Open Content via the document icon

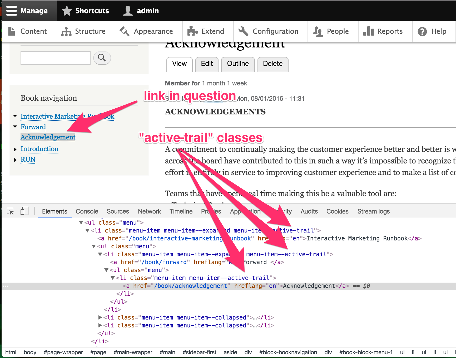pyautogui.click(x=12, y=31)
